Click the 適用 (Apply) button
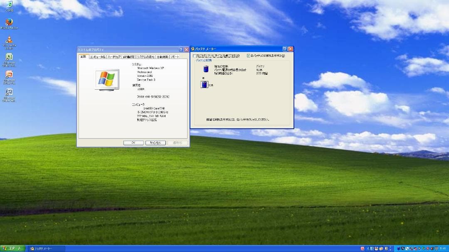 pyautogui.click(x=178, y=143)
